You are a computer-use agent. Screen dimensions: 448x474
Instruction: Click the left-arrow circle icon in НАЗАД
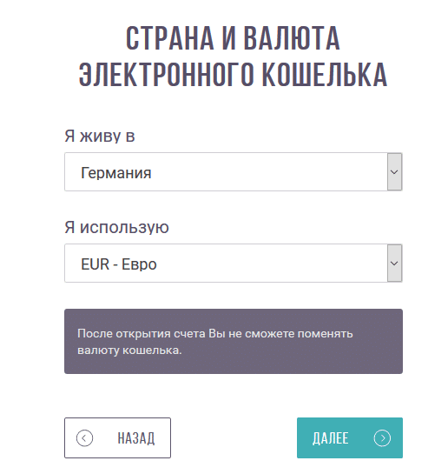(84, 437)
